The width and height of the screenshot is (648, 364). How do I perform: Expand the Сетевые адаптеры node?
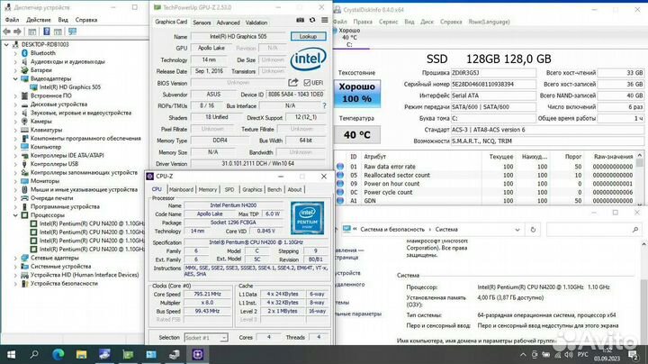click(15, 258)
